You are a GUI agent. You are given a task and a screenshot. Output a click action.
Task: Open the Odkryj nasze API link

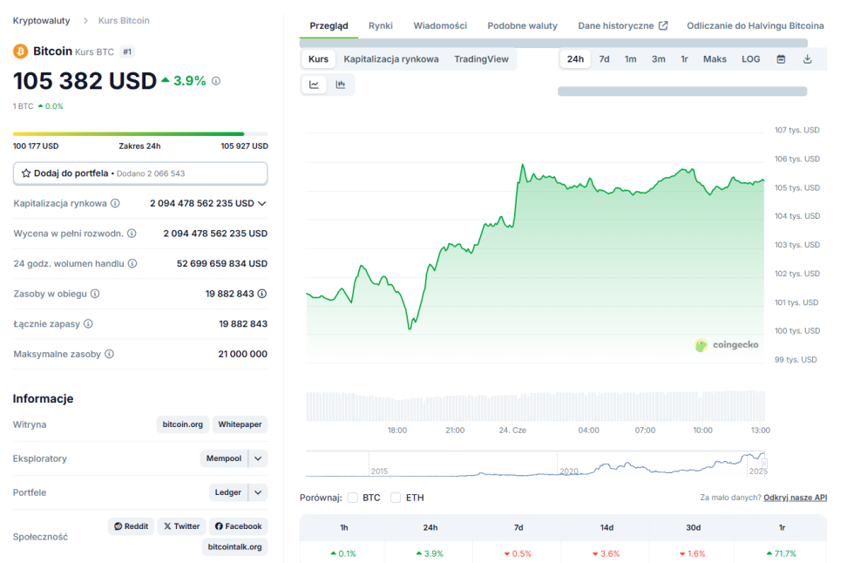(795, 498)
